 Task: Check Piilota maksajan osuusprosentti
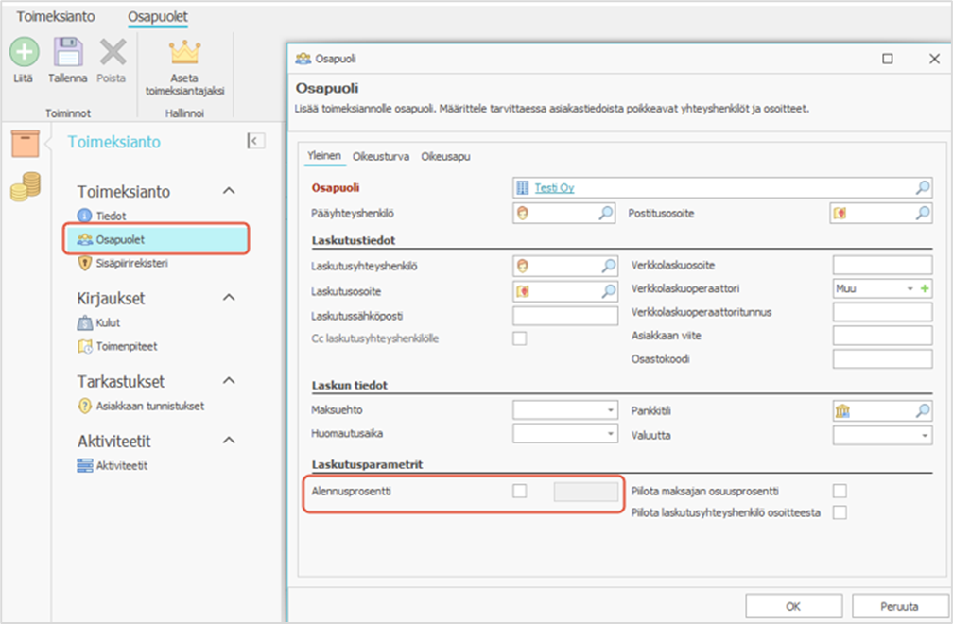[x=840, y=491]
